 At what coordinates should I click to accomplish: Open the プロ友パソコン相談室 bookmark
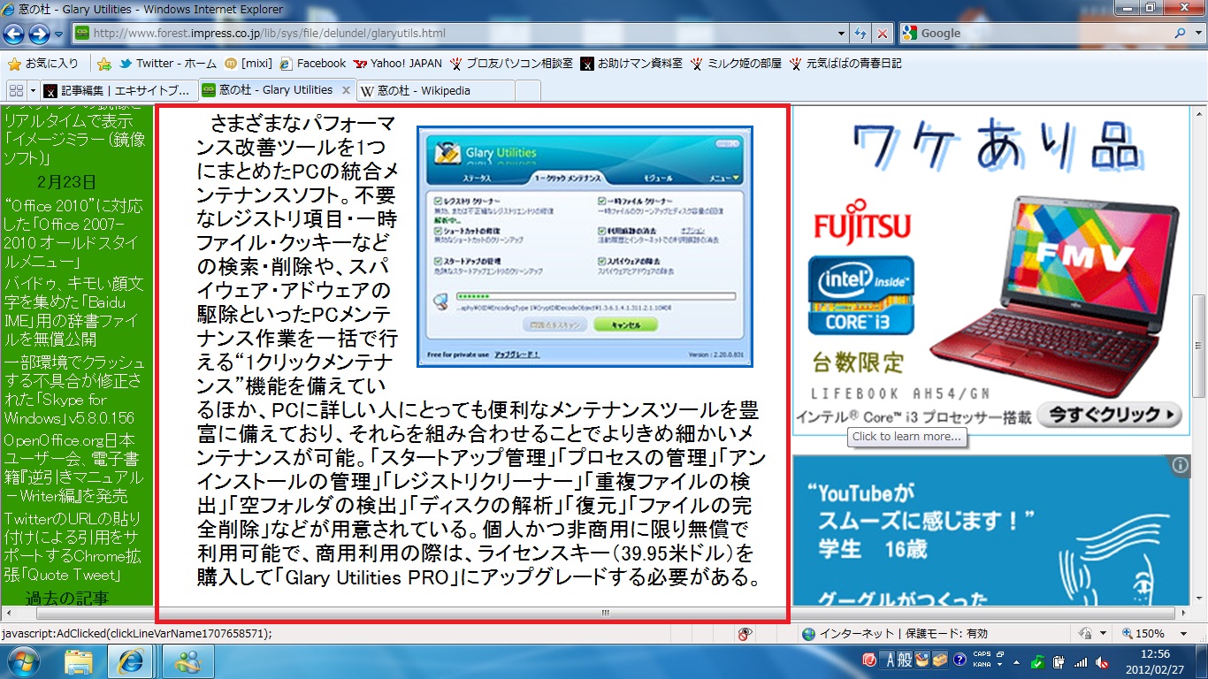[x=511, y=64]
